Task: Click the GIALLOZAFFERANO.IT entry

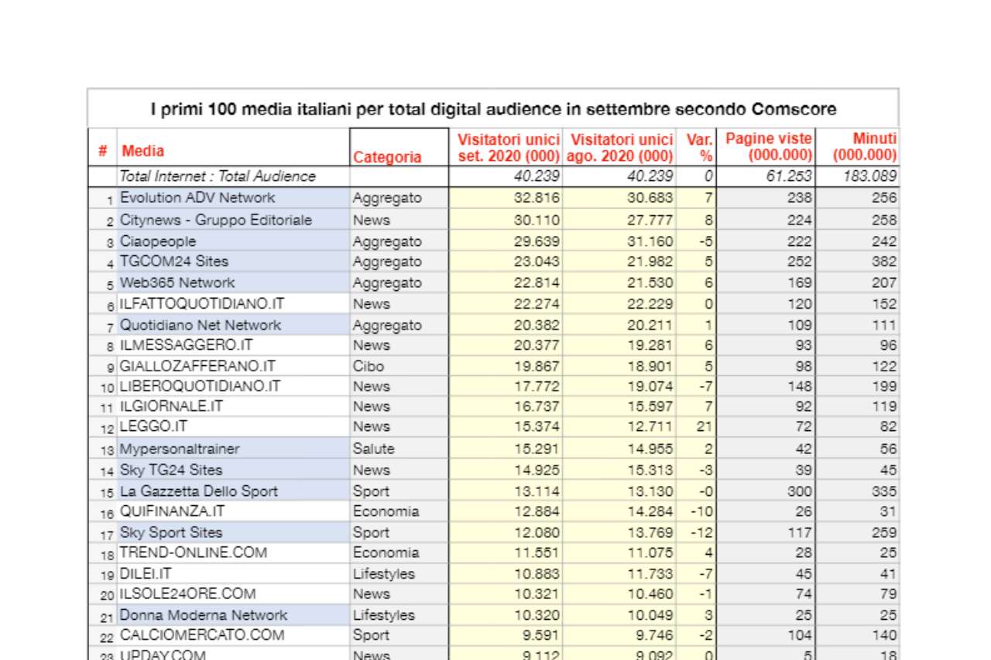Action: click(197, 366)
